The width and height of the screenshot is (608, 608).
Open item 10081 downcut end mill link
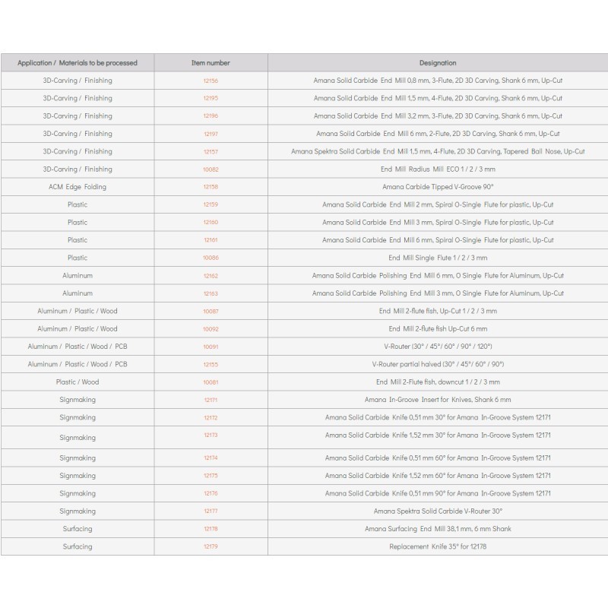211,382
